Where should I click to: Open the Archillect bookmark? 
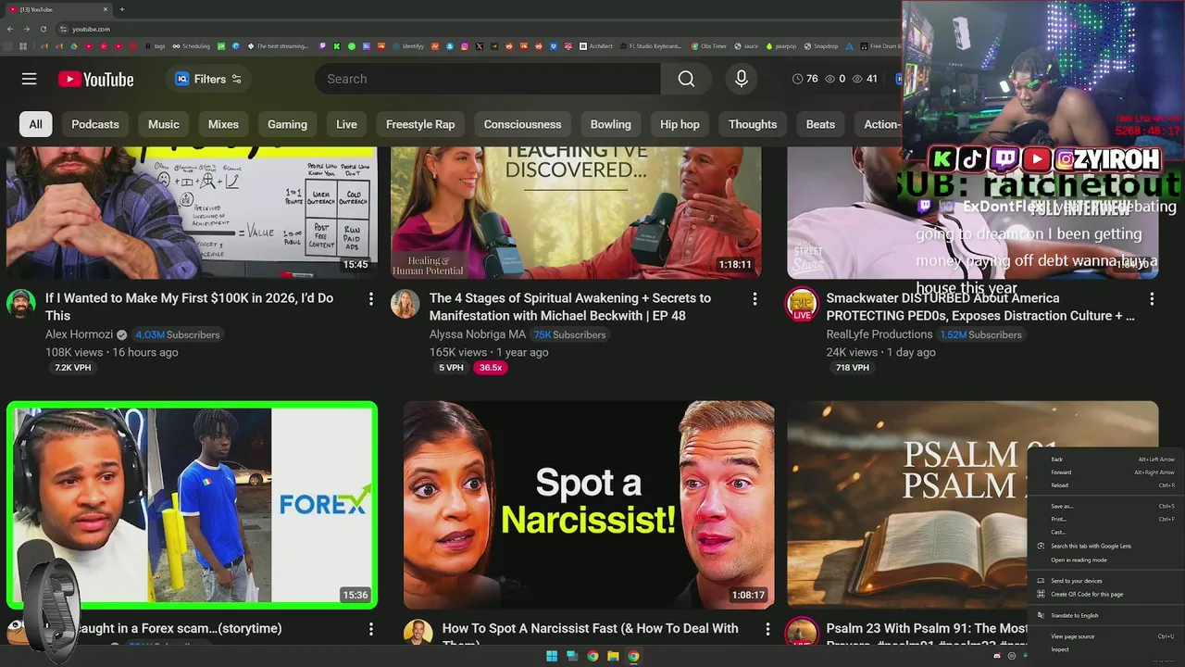[x=595, y=46]
